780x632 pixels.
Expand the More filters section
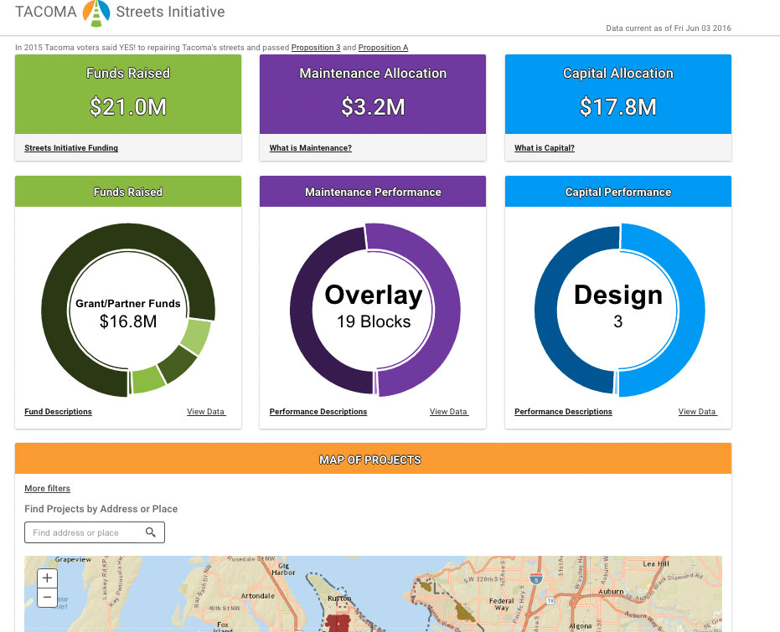(x=47, y=488)
